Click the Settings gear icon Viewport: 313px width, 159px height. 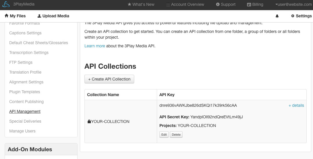[293, 16]
